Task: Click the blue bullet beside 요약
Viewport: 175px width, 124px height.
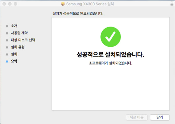Action: [7, 61]
